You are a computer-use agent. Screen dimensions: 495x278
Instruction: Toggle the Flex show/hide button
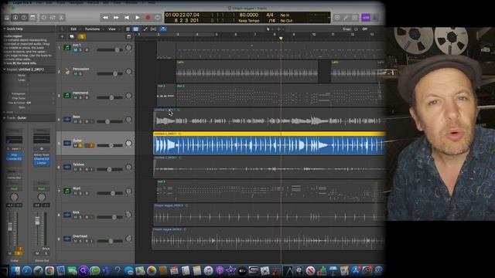point(153,29)
